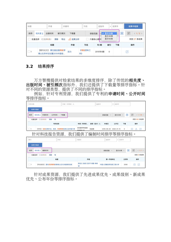Click download icon in patent row
The width and height of the screenshot is (171, 242).
[x=136, y=129]
